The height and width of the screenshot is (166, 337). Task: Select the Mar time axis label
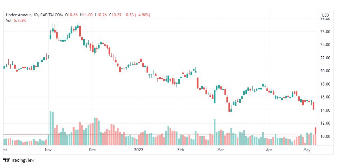click(x=220, y=150)
